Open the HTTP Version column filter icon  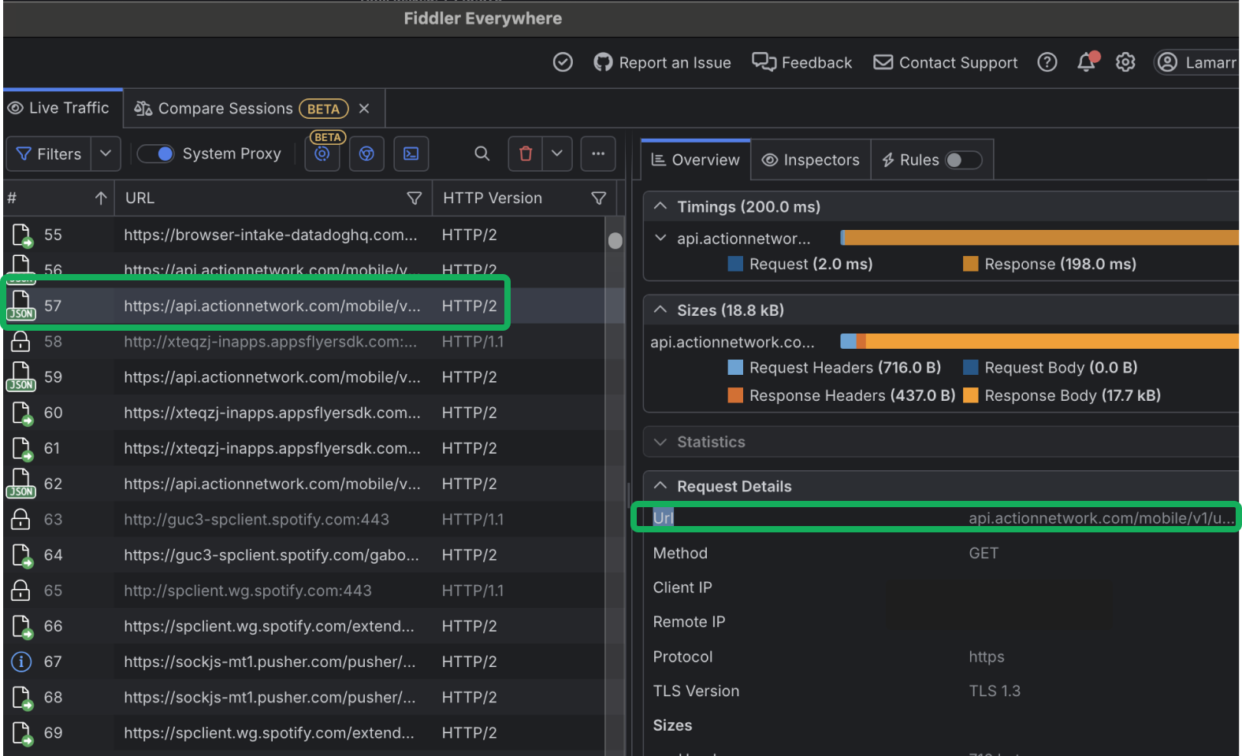click(599, 198)
